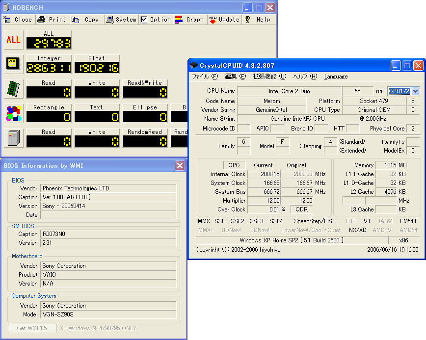The image size is (426, 340).
Task: Click the ALL score display 29783
Action: click(x=49, y=43)
